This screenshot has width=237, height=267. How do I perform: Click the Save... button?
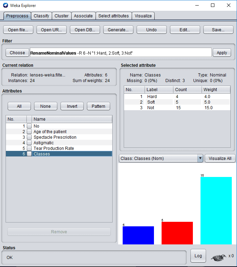(218, 30)
